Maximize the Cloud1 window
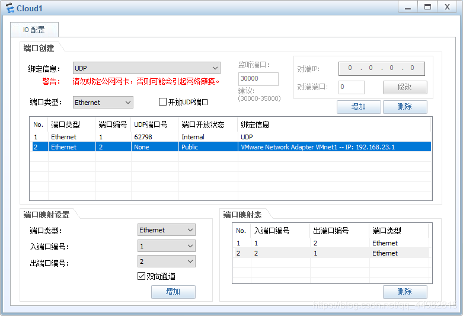This screenshot has height=316, width=463. point(427,7)
